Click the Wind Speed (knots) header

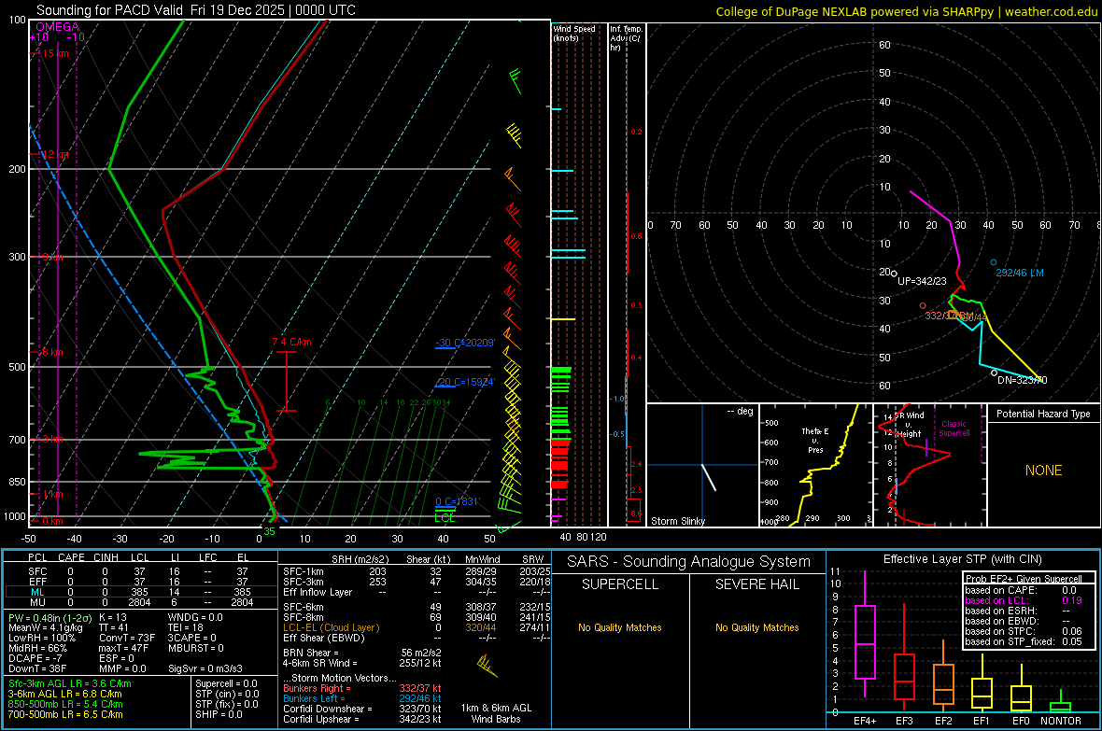(574, 33)
